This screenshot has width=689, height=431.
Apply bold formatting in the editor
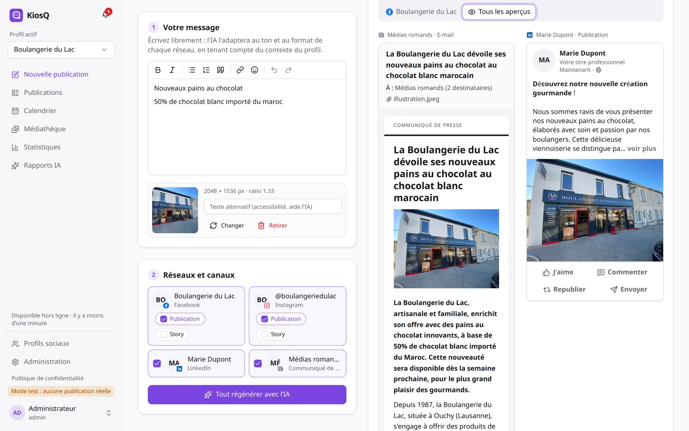(x=158, y=70)
